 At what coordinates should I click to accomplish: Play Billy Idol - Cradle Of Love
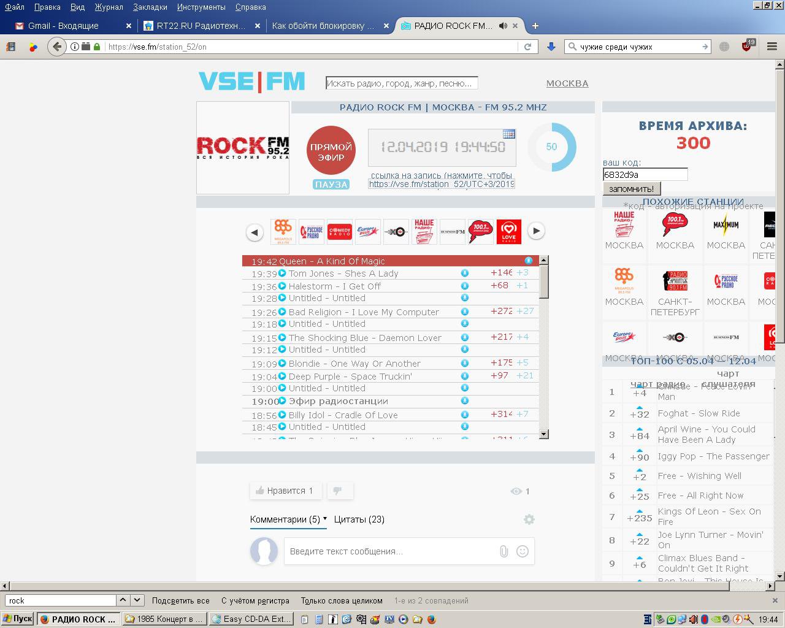pyautogui.click(x=282, y=415)
